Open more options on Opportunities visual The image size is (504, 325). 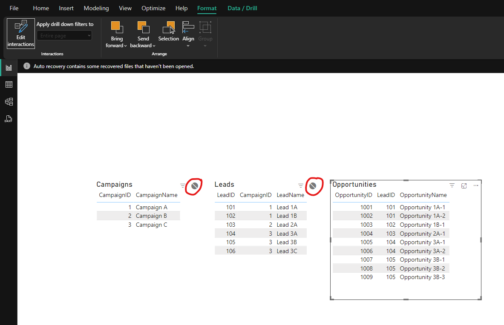click(476, 185)
